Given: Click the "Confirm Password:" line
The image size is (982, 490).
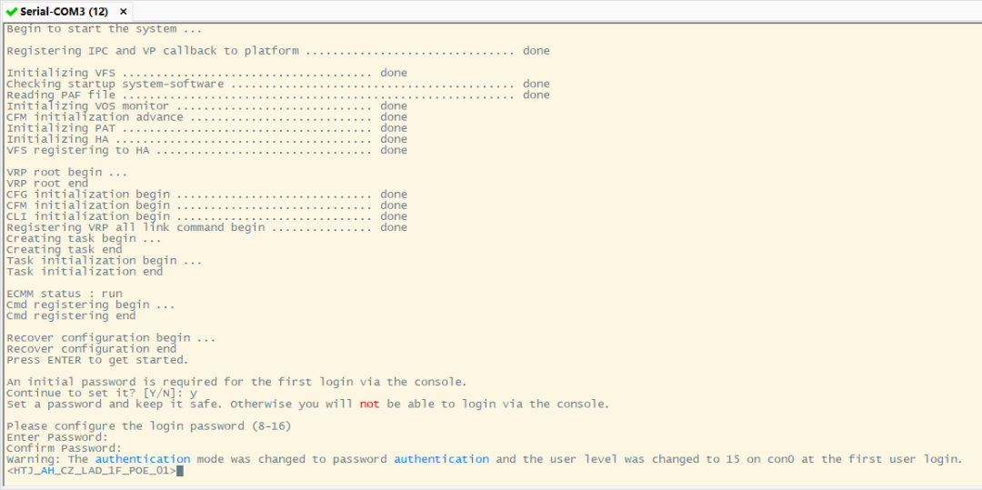Looking at the screenshot, I should pyautogui.click(x=64, y=448).
